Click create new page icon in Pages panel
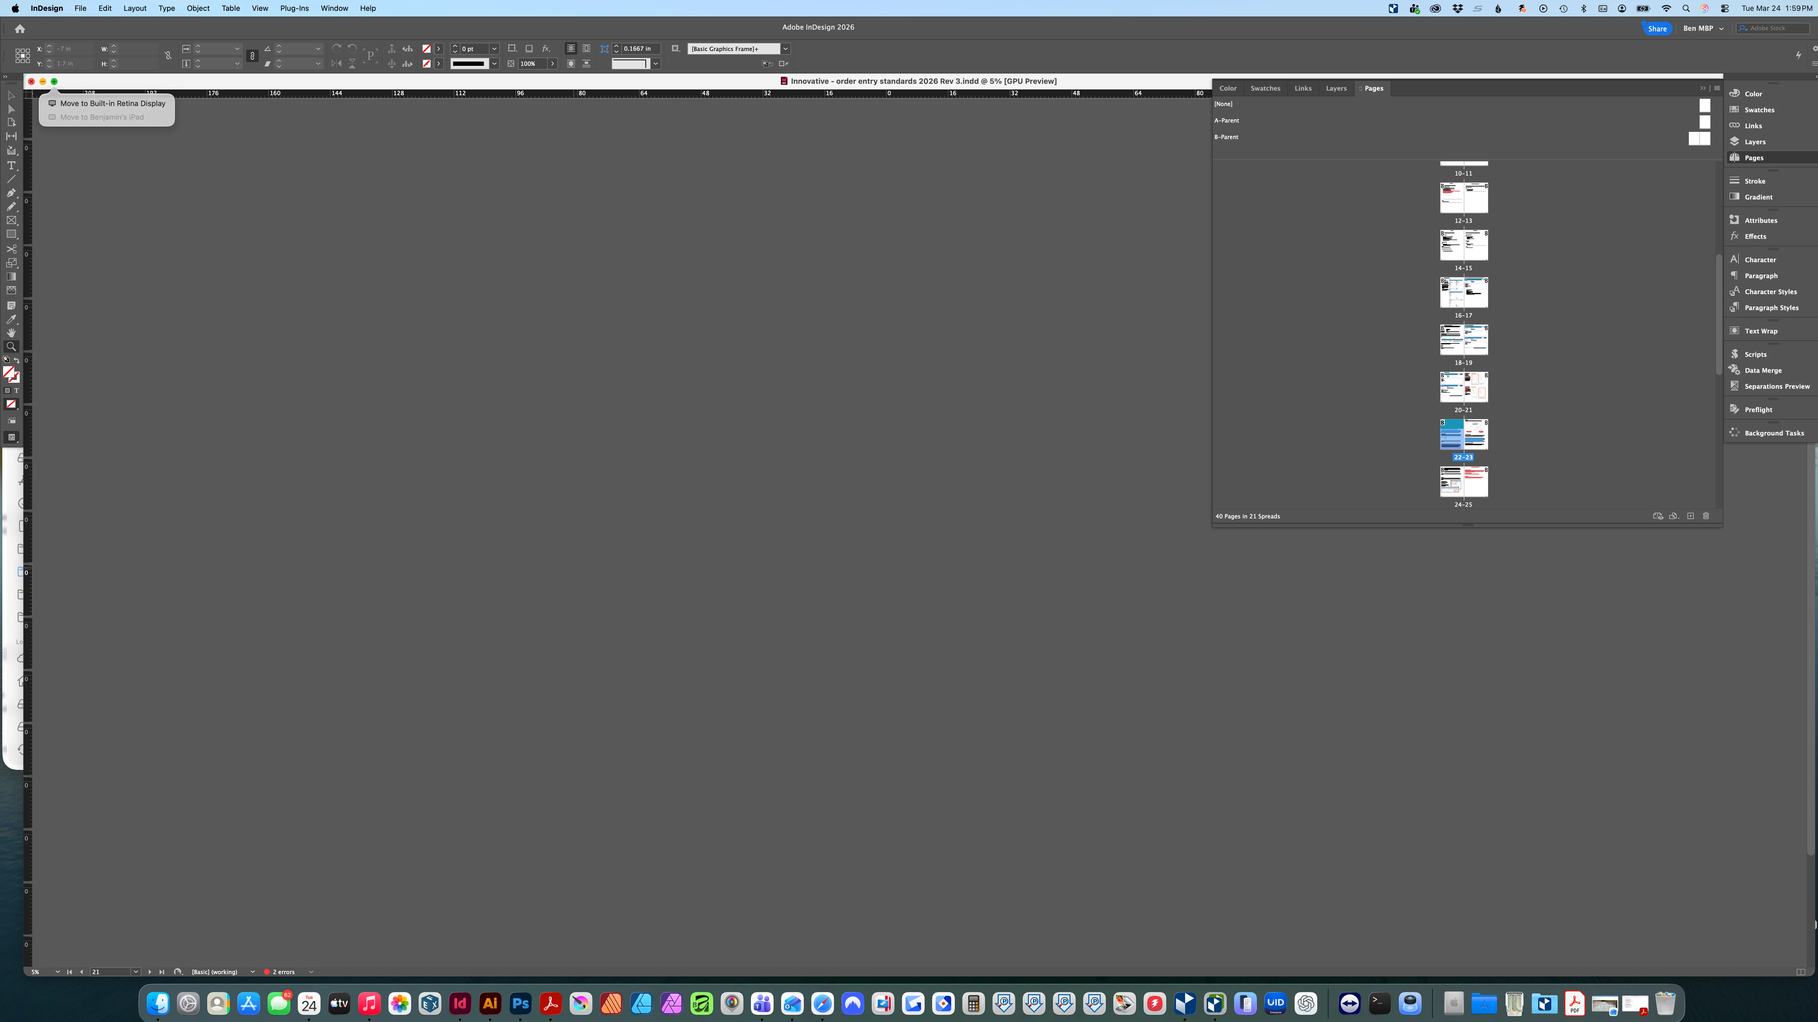1818x1022 pixels. pos(1690,516)
